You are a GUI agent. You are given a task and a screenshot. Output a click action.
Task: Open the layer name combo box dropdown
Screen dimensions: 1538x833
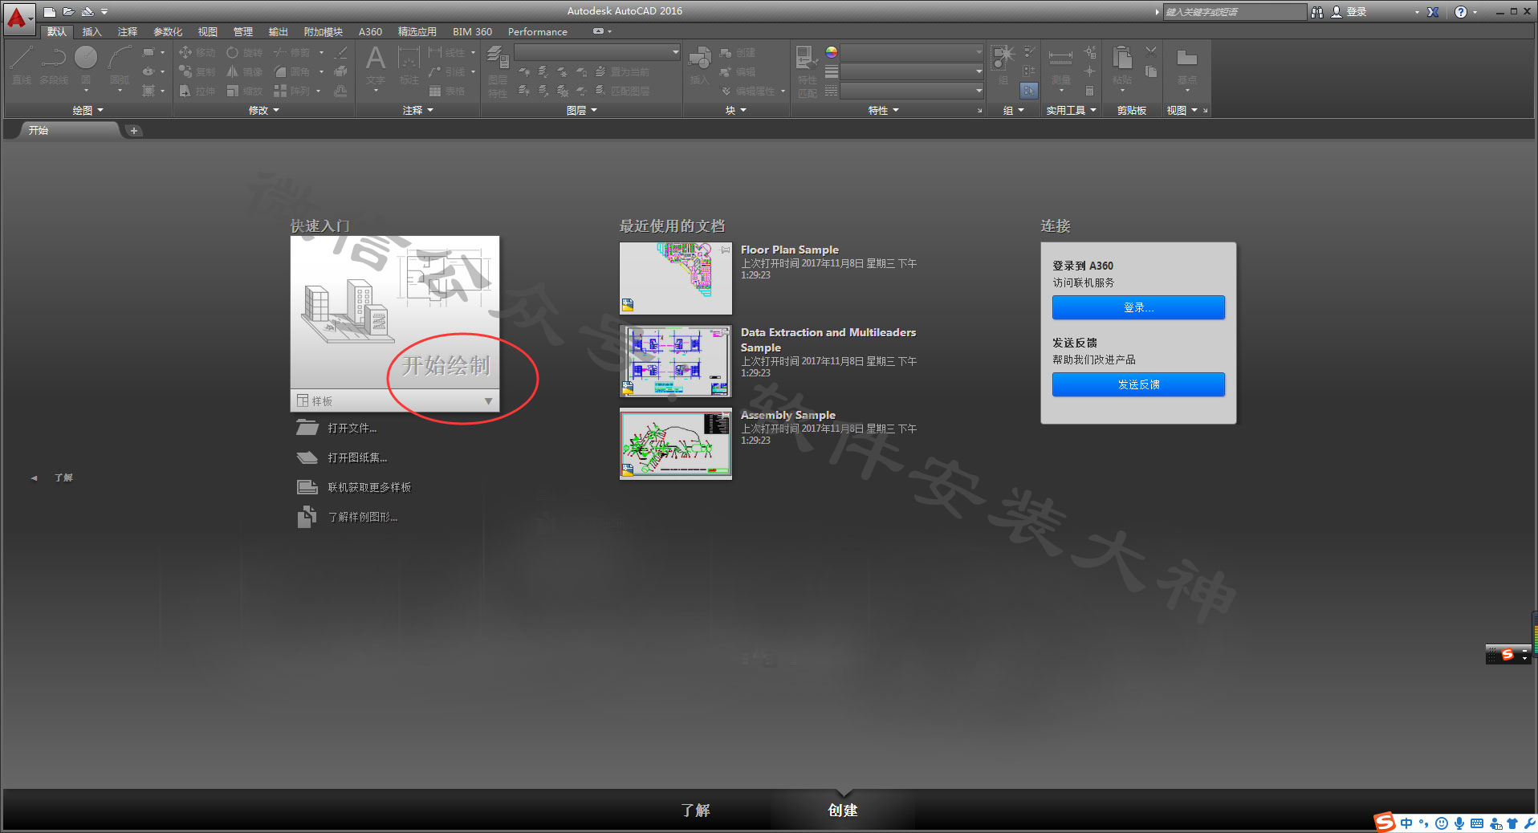(x=675, y=52)
